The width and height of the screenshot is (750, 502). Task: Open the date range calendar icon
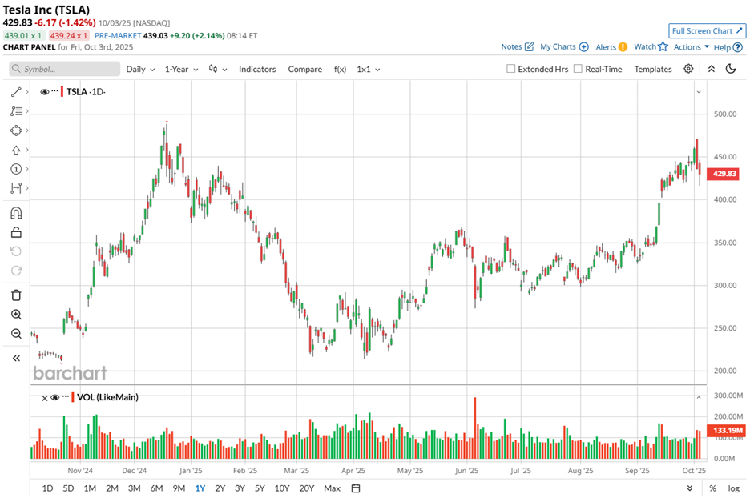click(356, 488)
